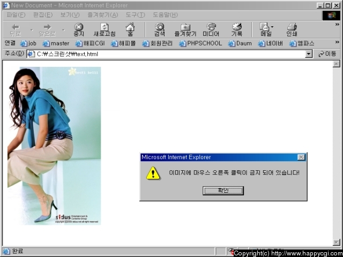The image size is (343, 257).
Task: Expand the links bar overflow chevron
Action: tap(337, 42)
